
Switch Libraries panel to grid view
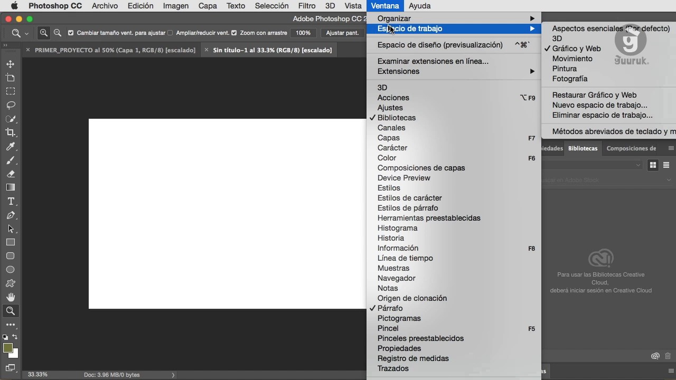point(653,165)
